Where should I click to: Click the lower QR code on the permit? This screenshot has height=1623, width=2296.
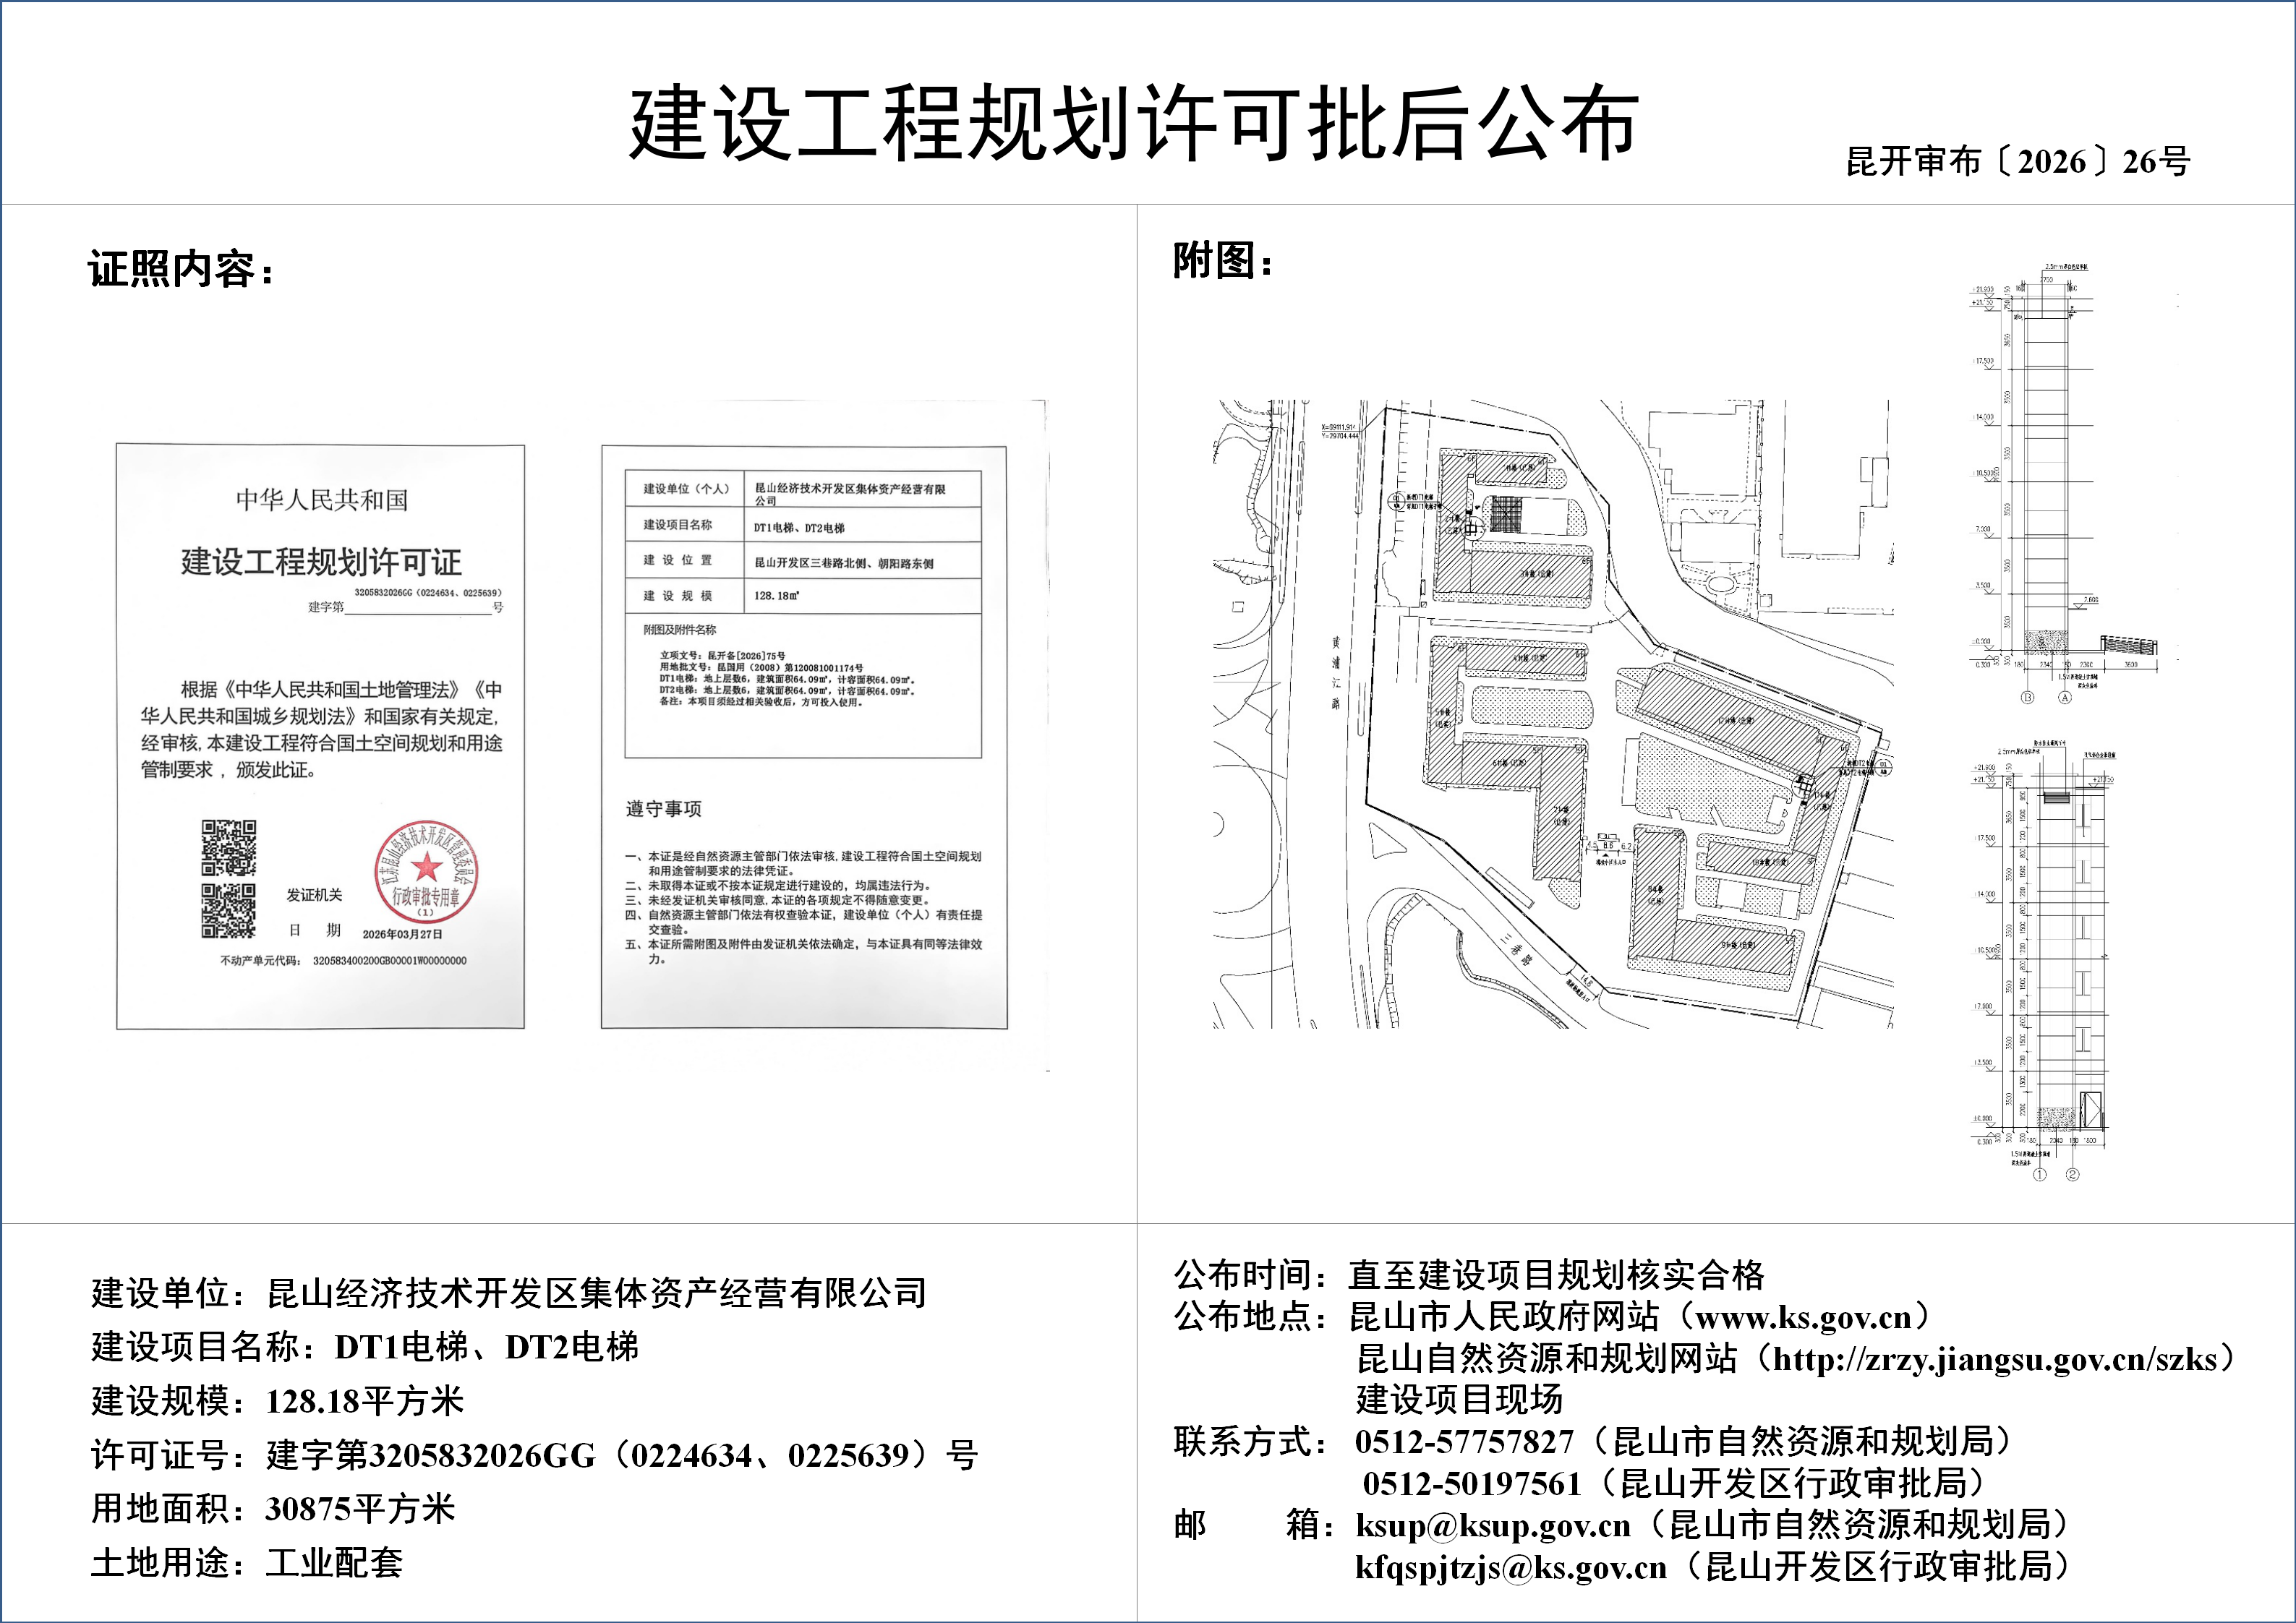(229, 911)
